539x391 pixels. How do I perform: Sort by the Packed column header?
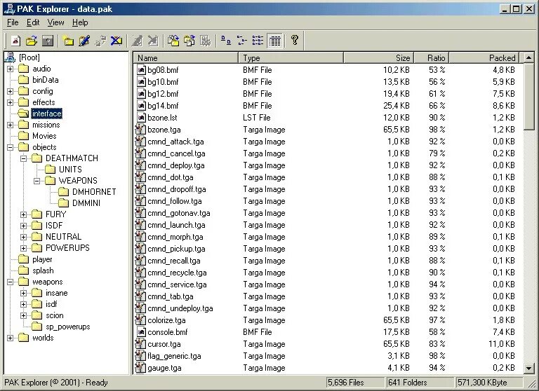484,57
